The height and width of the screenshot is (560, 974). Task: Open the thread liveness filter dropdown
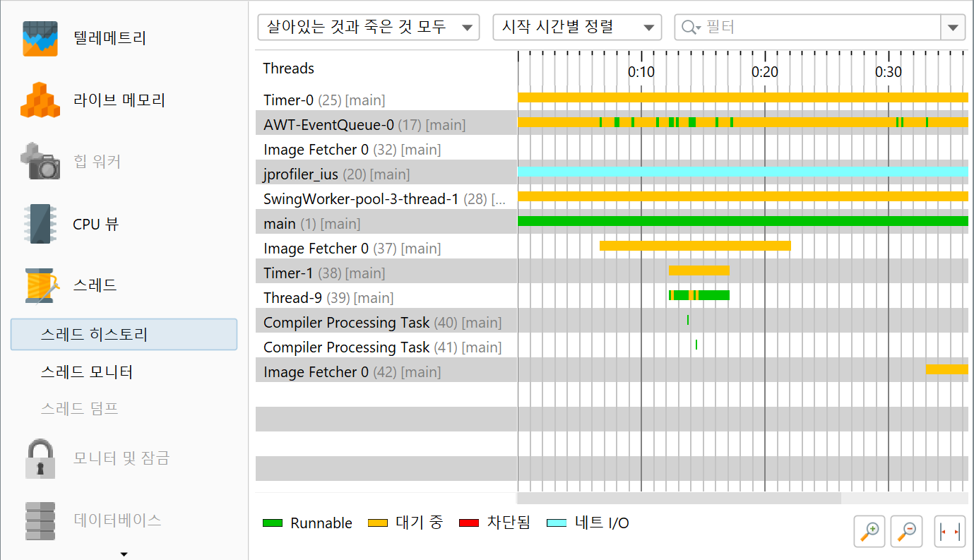(369, 28)
